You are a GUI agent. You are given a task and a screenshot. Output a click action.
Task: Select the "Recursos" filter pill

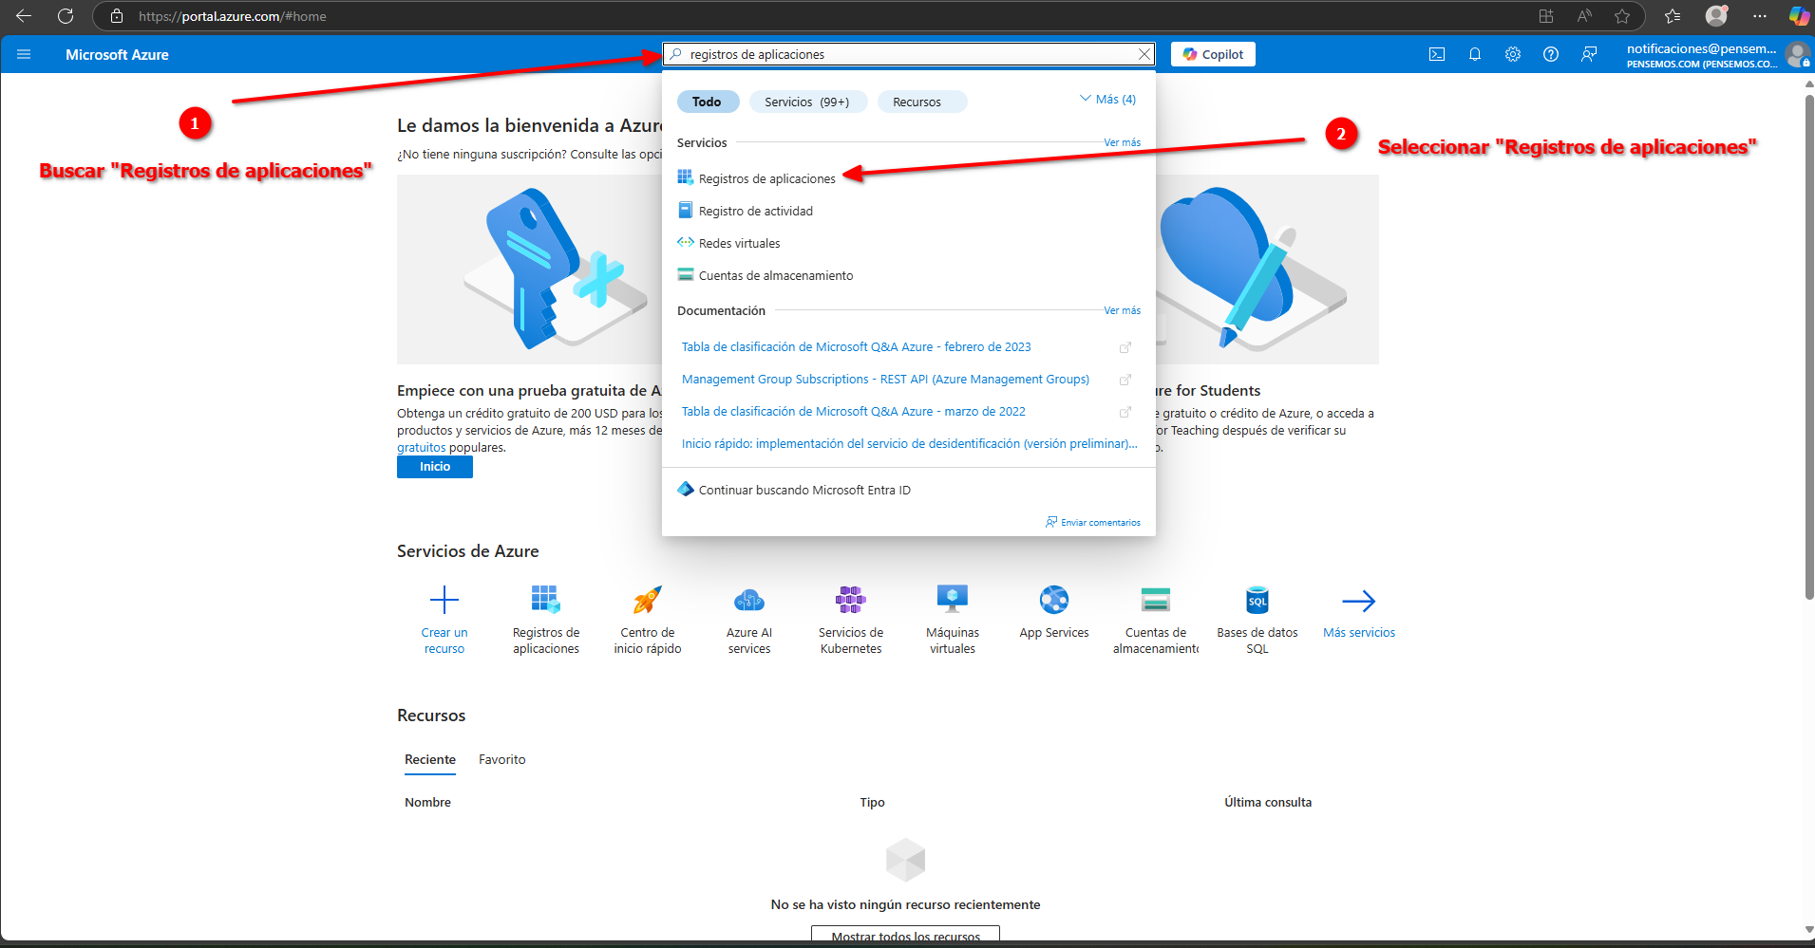(x=917, y=102)
